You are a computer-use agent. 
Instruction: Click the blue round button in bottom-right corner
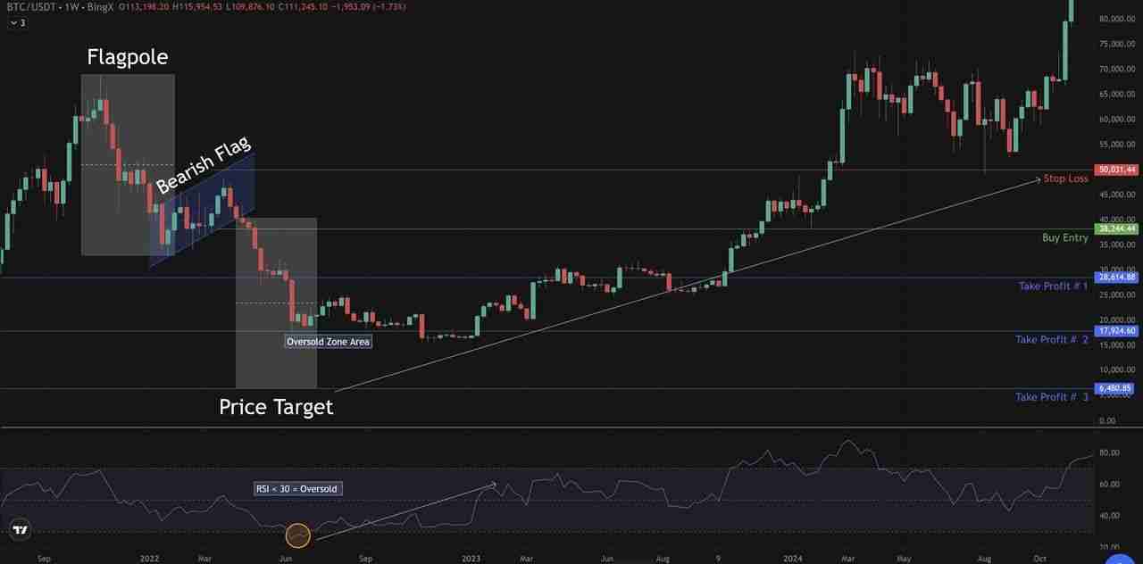1120,559
